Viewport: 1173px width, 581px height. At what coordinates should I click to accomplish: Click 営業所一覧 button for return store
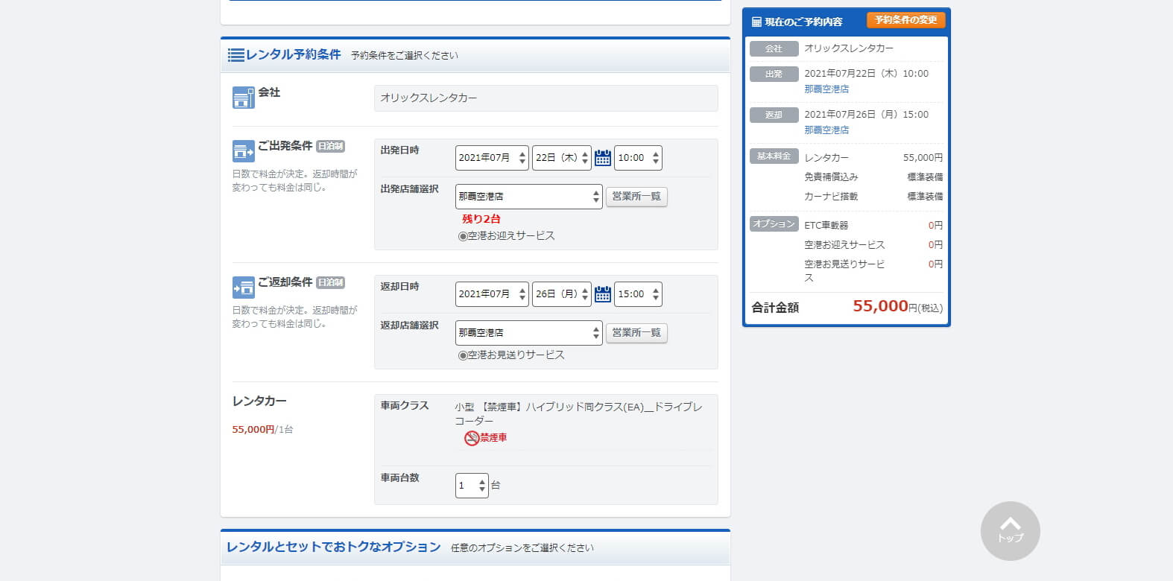(636, 333)
